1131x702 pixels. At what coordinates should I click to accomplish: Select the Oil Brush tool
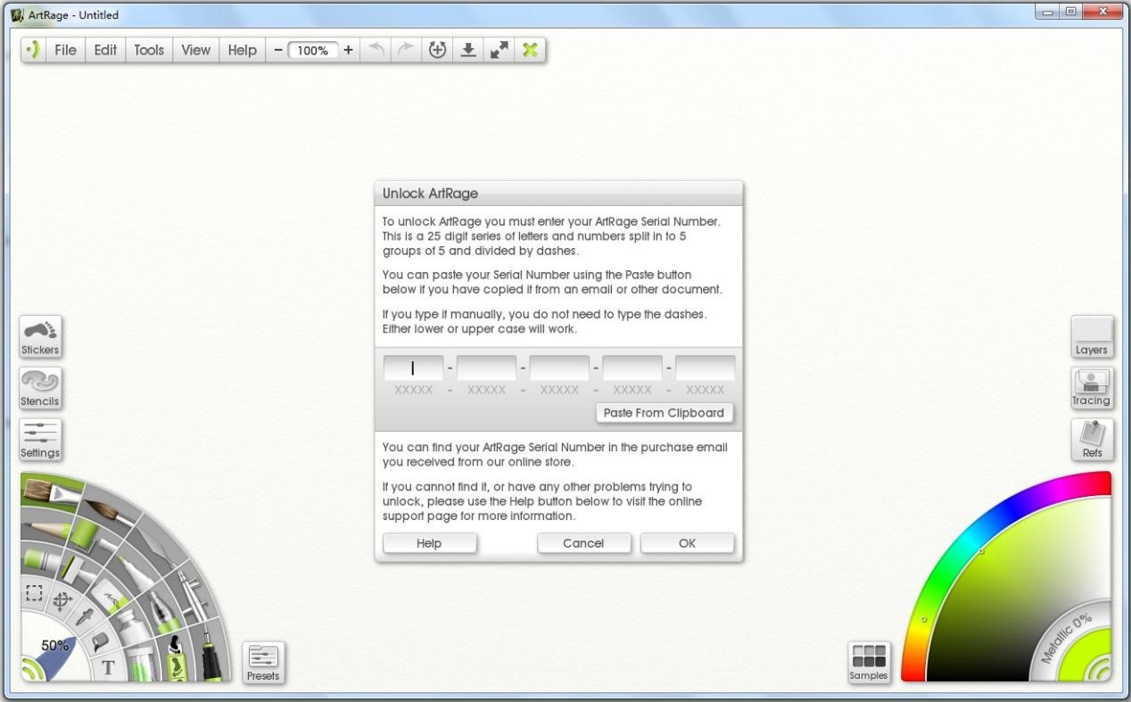[51, 493]
